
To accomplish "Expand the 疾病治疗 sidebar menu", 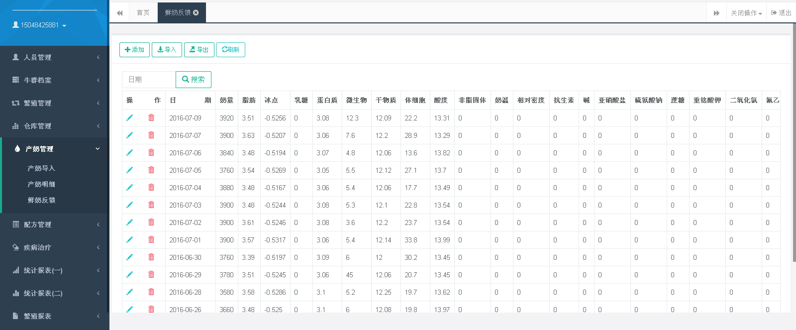I will point(55,247).
